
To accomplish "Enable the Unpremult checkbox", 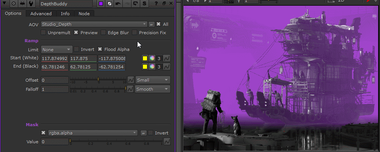I will point(43,32).
